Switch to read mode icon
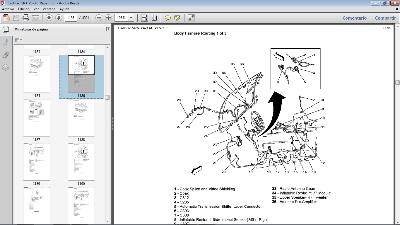 coord(191,18)
